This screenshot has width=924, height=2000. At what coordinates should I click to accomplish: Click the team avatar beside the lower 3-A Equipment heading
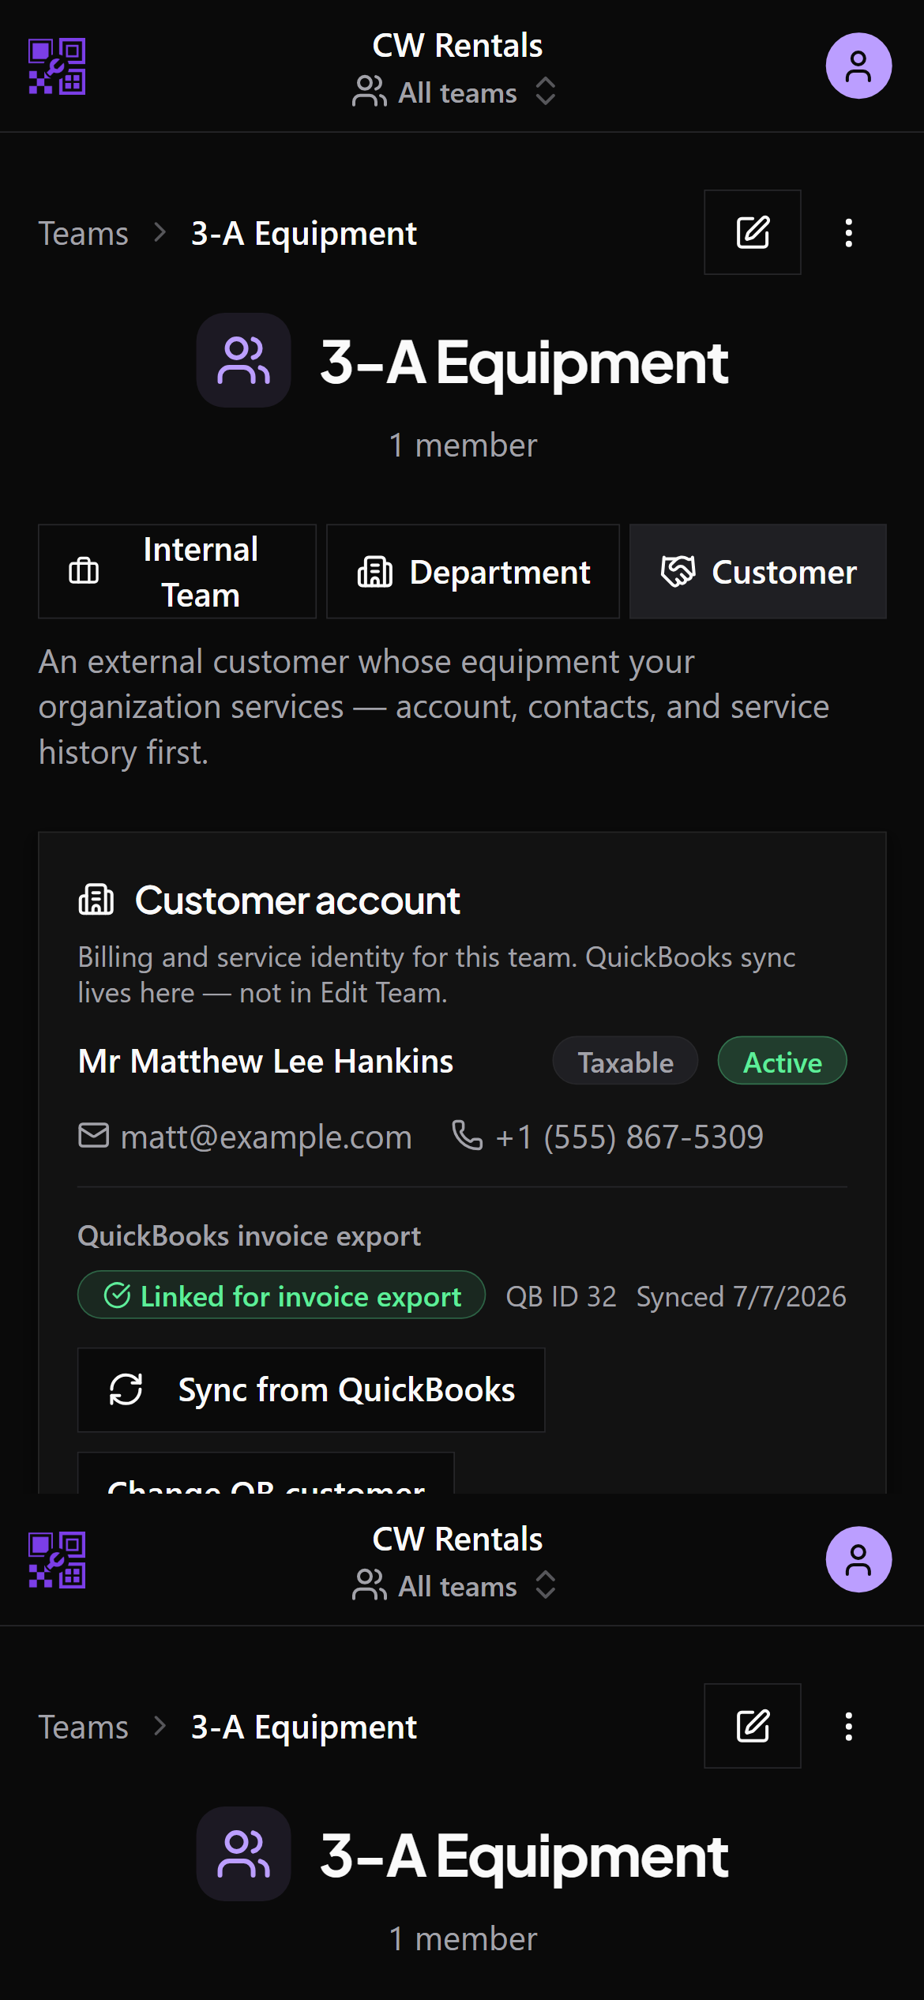tap(244, 1854)
